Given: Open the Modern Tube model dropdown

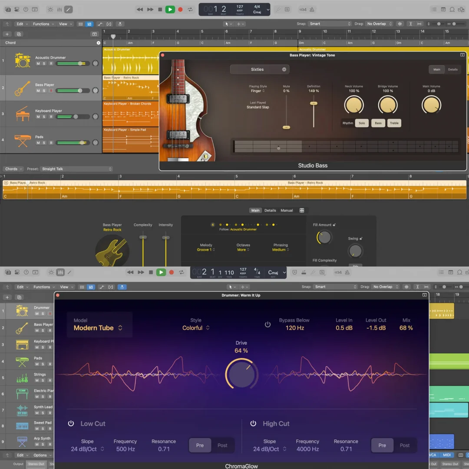Looking at the screenshot, I should [98, 328].
